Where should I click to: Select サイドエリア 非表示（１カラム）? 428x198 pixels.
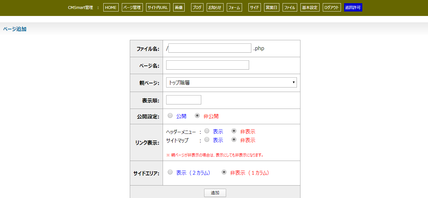coord(224,172)
